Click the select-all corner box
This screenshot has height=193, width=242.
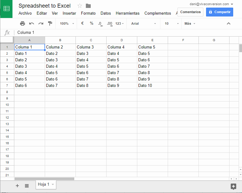click(x=7, y=40)
